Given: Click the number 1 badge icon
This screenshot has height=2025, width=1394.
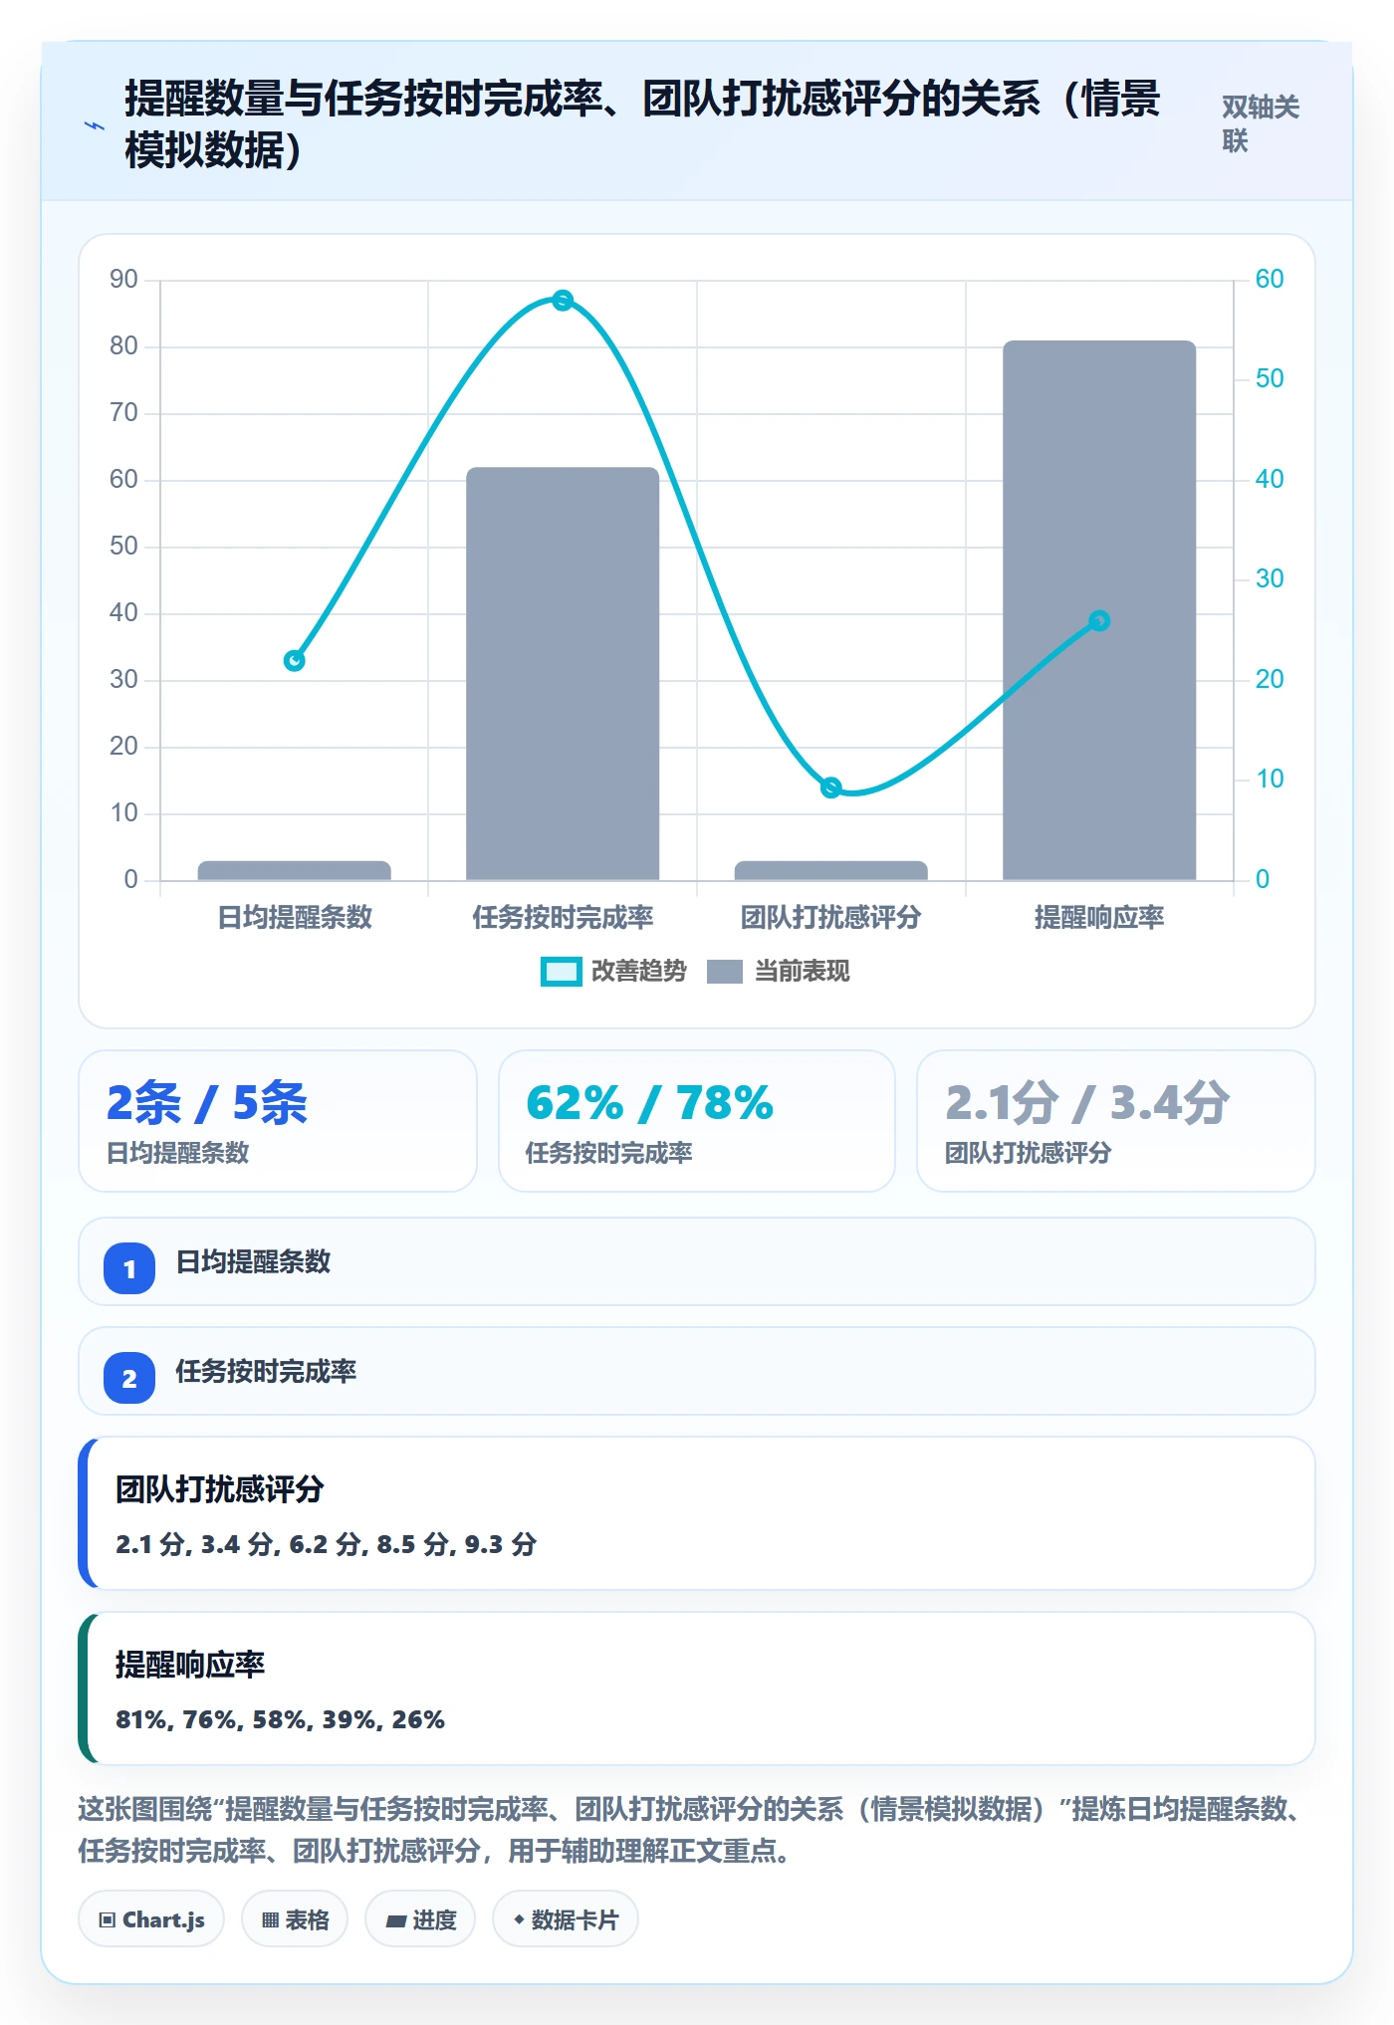Looking at the screenshot, I should pos(129,1268).
